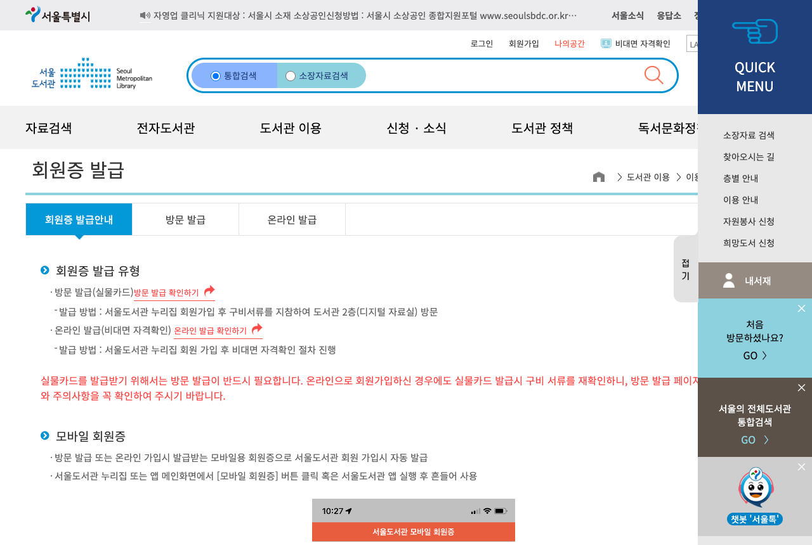Collapse the quick menu with 접기
Image resolution: width=812 pixels, height=545 pixels.
[686, 269]
